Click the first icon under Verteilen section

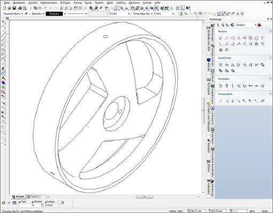pyautogui.click(x=221, y=86)
